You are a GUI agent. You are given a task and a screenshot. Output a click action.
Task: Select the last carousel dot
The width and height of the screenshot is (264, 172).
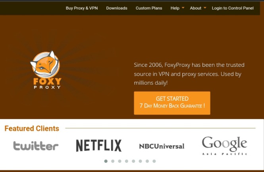[154, 161]
